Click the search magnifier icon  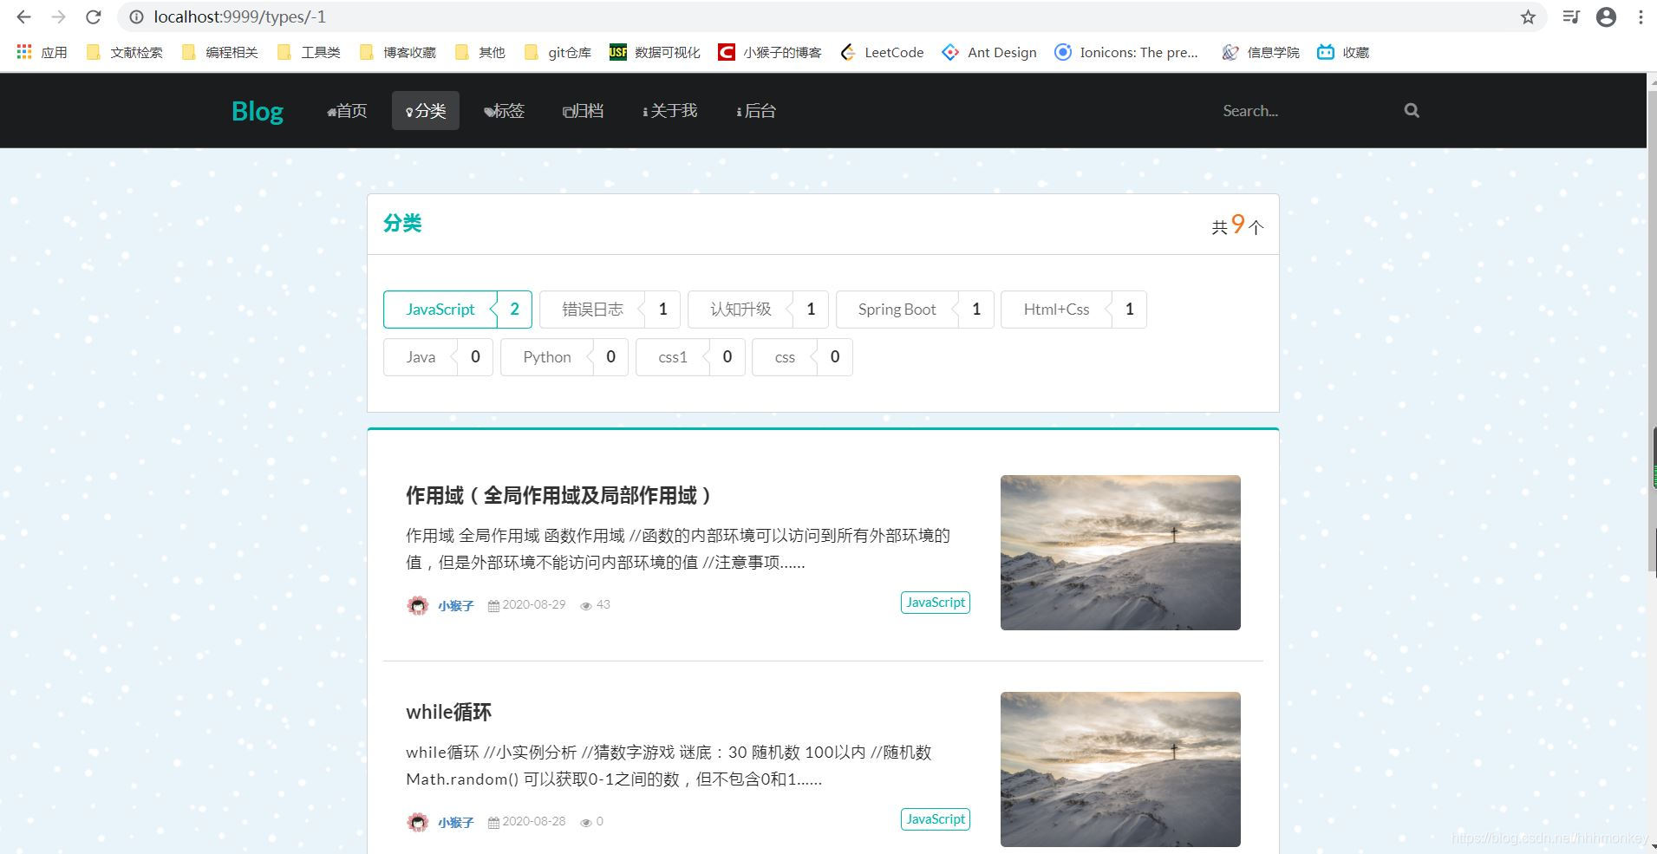coord(1411,110)
